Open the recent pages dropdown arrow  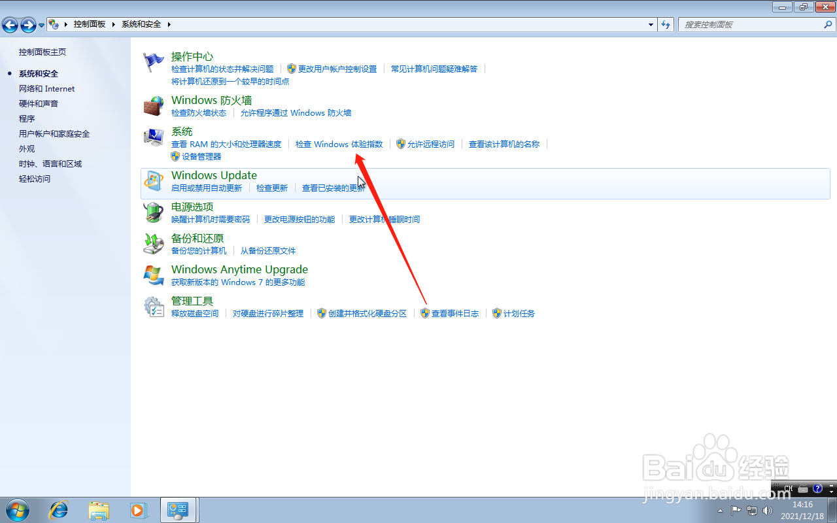point(42,25)
